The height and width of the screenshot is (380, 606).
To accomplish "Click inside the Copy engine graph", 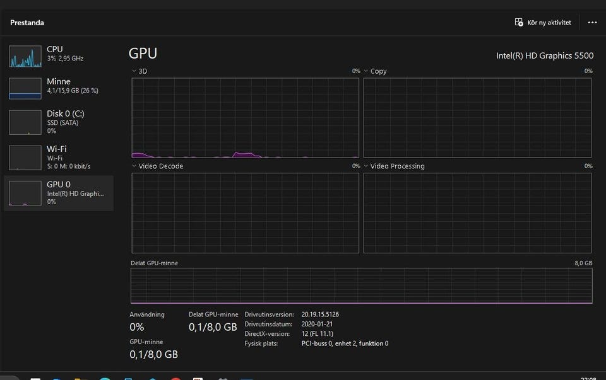I will click(x=477, y=118).
